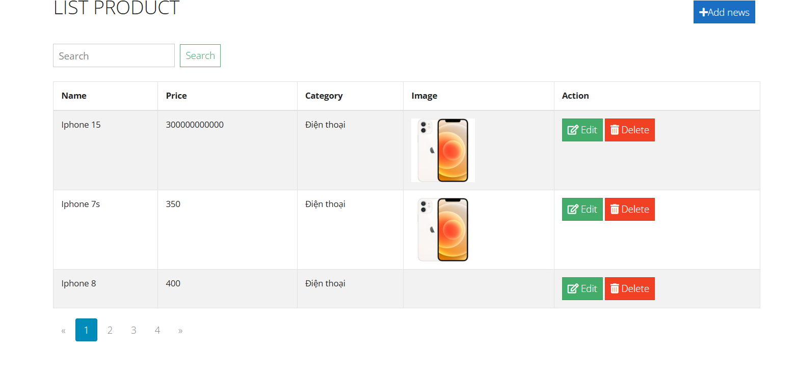Focus the Search text field
Viewport: 798px width, 381px height.
click(114, 55)
